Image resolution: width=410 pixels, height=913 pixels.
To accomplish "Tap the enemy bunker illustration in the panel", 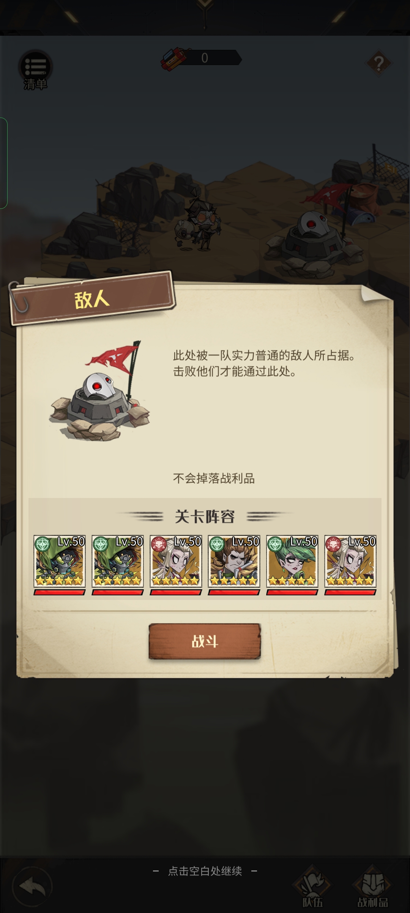I will click(99, 392).
